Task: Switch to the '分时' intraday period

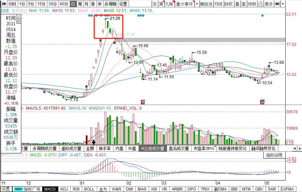Action: 12,4
